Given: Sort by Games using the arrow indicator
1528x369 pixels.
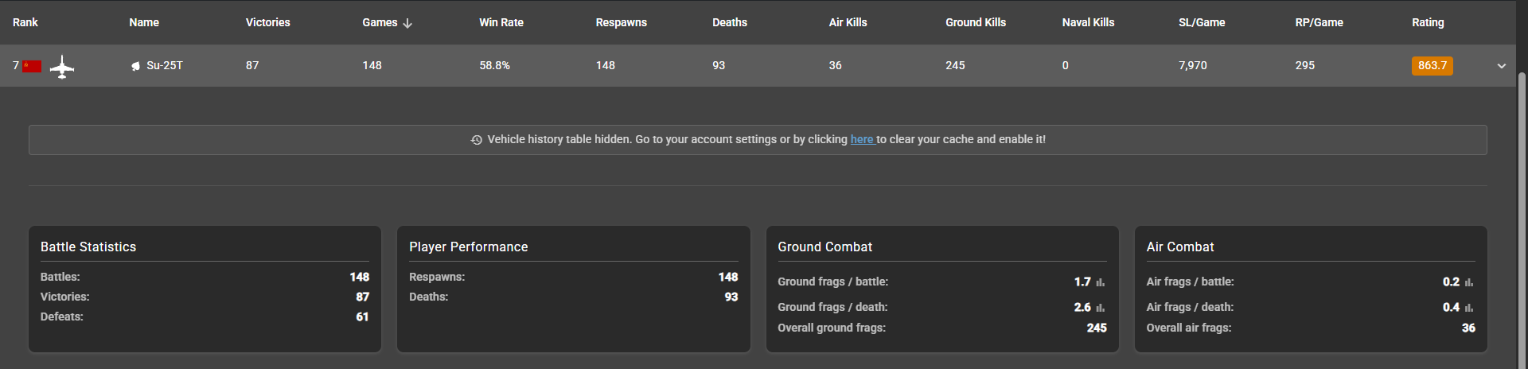Looking at the screenshot, I should (x=407, y=23).
